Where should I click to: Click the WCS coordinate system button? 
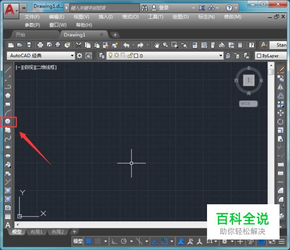(x=248, y=104)
